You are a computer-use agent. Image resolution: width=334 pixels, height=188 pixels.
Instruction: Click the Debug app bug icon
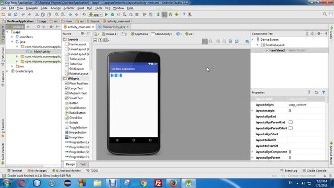[x=112, y=15]
